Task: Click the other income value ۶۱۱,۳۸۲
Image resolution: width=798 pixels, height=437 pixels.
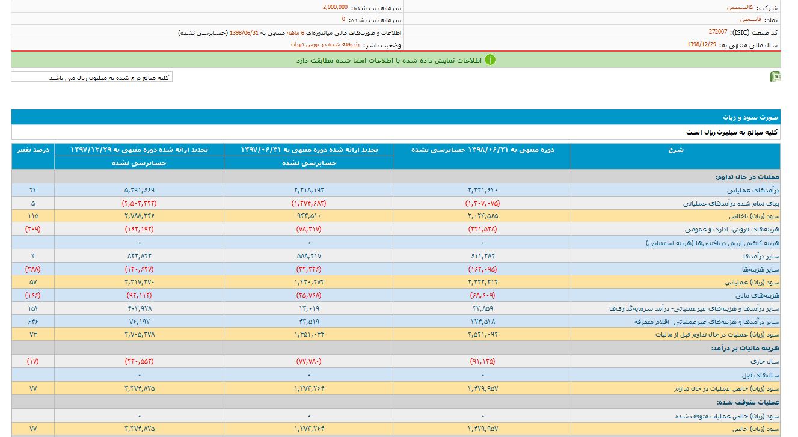Action: (x=483, y=256)
